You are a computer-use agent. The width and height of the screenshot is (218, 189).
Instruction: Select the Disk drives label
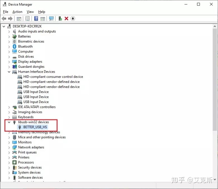point(26,57)
